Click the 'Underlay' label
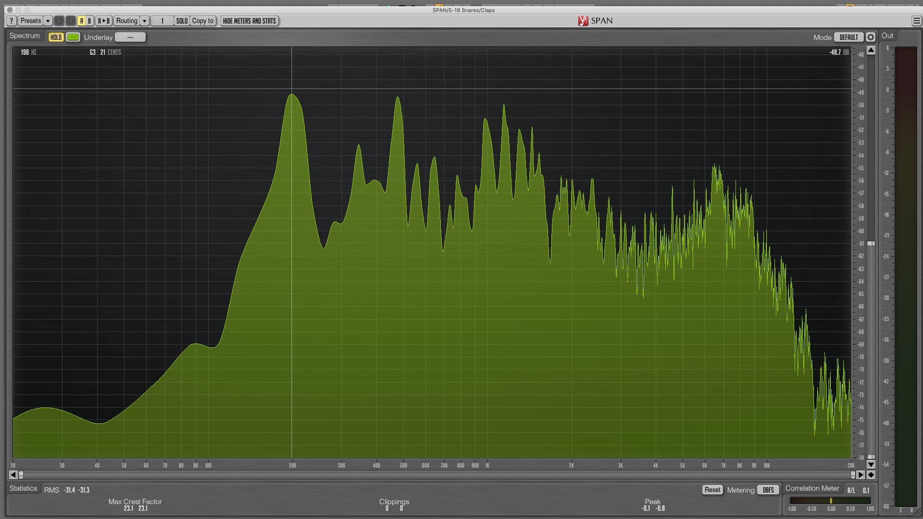The width and height of the screenshot is (923, 519). pos(98,37)
